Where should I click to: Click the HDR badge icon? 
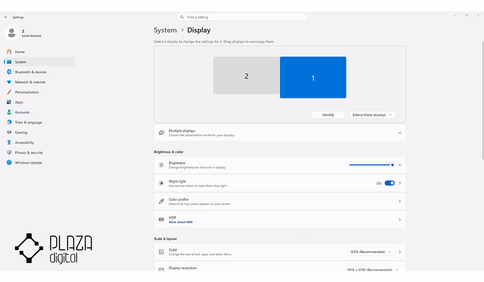pyautogui.click(x=161, y=220)
